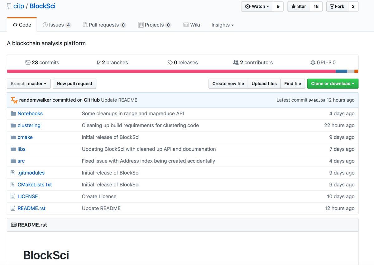Click the Pull requests tab icon
The height and width of the screenshot is (265, 374).
pyautogui.click(x=85, y=25)
